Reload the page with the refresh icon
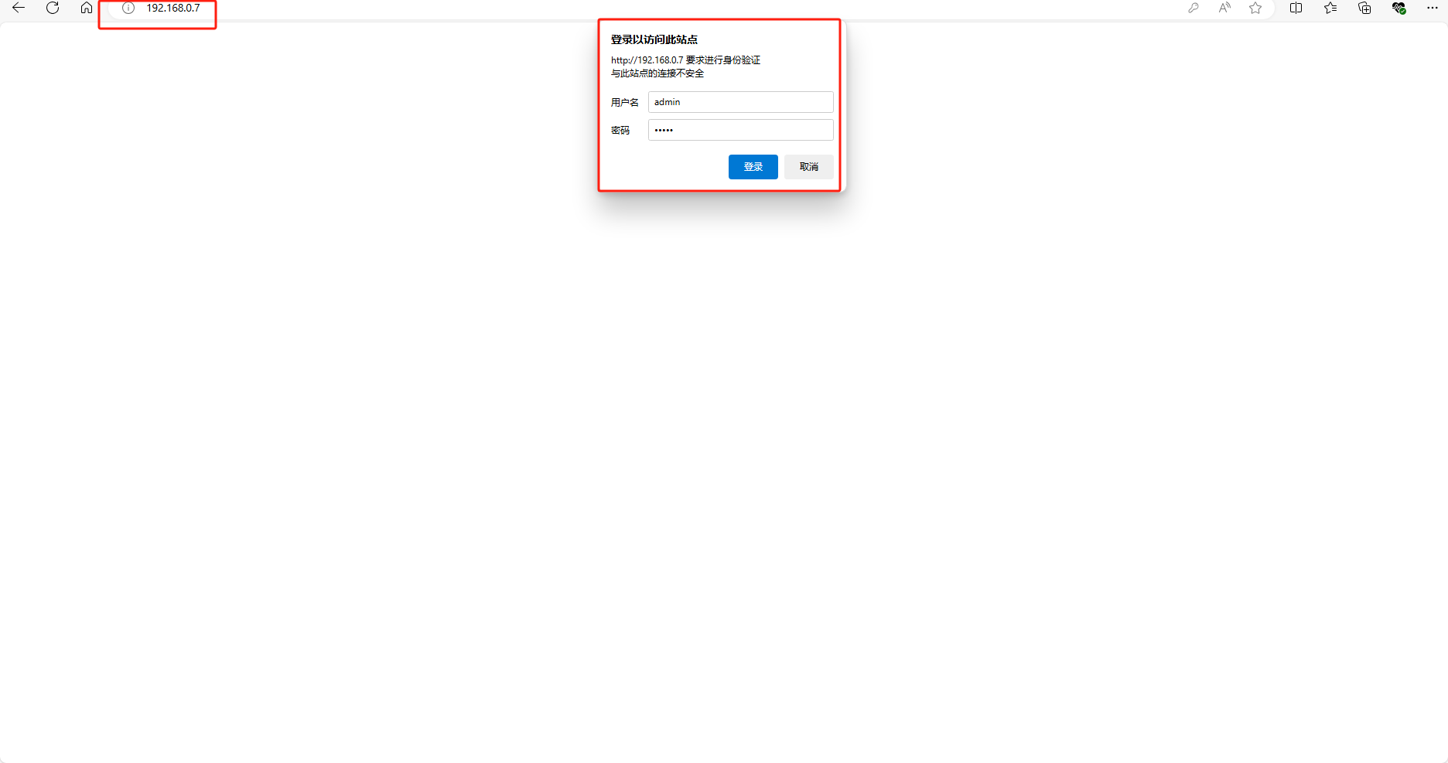Screen dimensions: 1448x763 [x=53, y=8]
